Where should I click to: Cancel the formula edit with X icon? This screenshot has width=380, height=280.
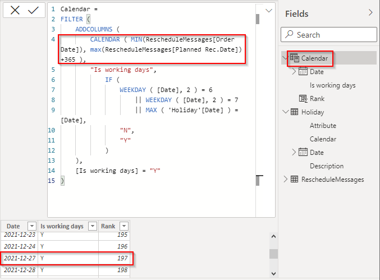[15, 11]
